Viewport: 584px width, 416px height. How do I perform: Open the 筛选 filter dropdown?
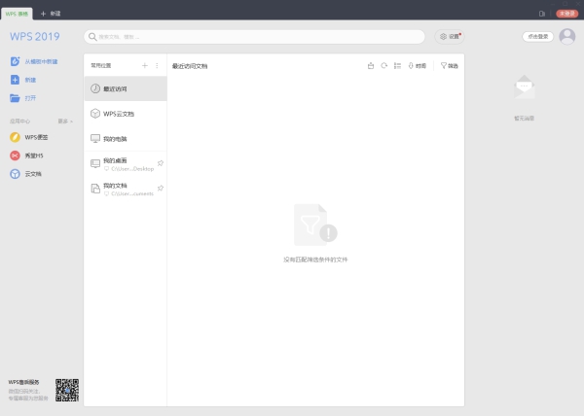point(449,66)
